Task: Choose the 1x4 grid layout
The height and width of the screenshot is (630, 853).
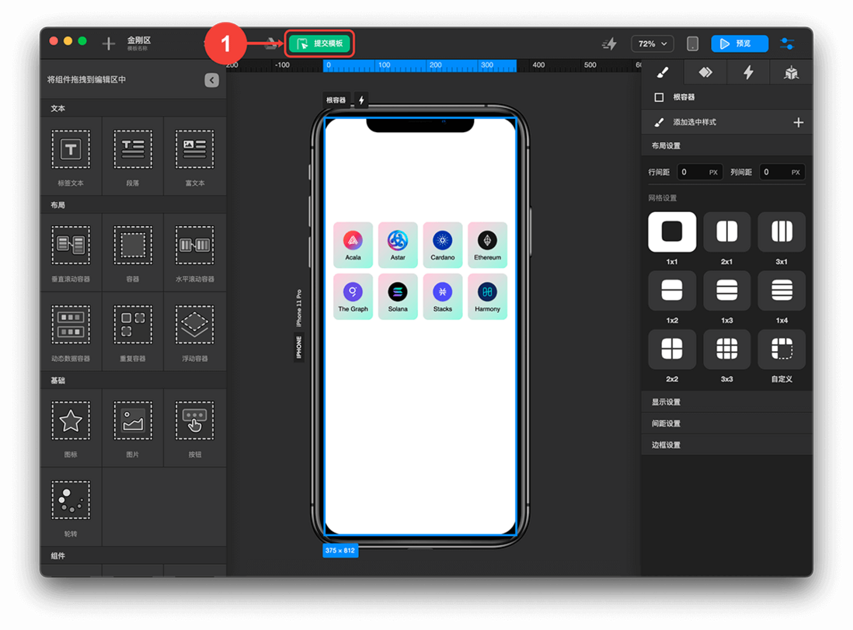Action: pyautogui.click(x=782, y=291)
